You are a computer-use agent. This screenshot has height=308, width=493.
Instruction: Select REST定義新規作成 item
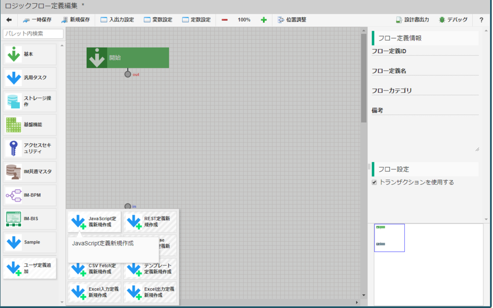(x=150, y=221)
